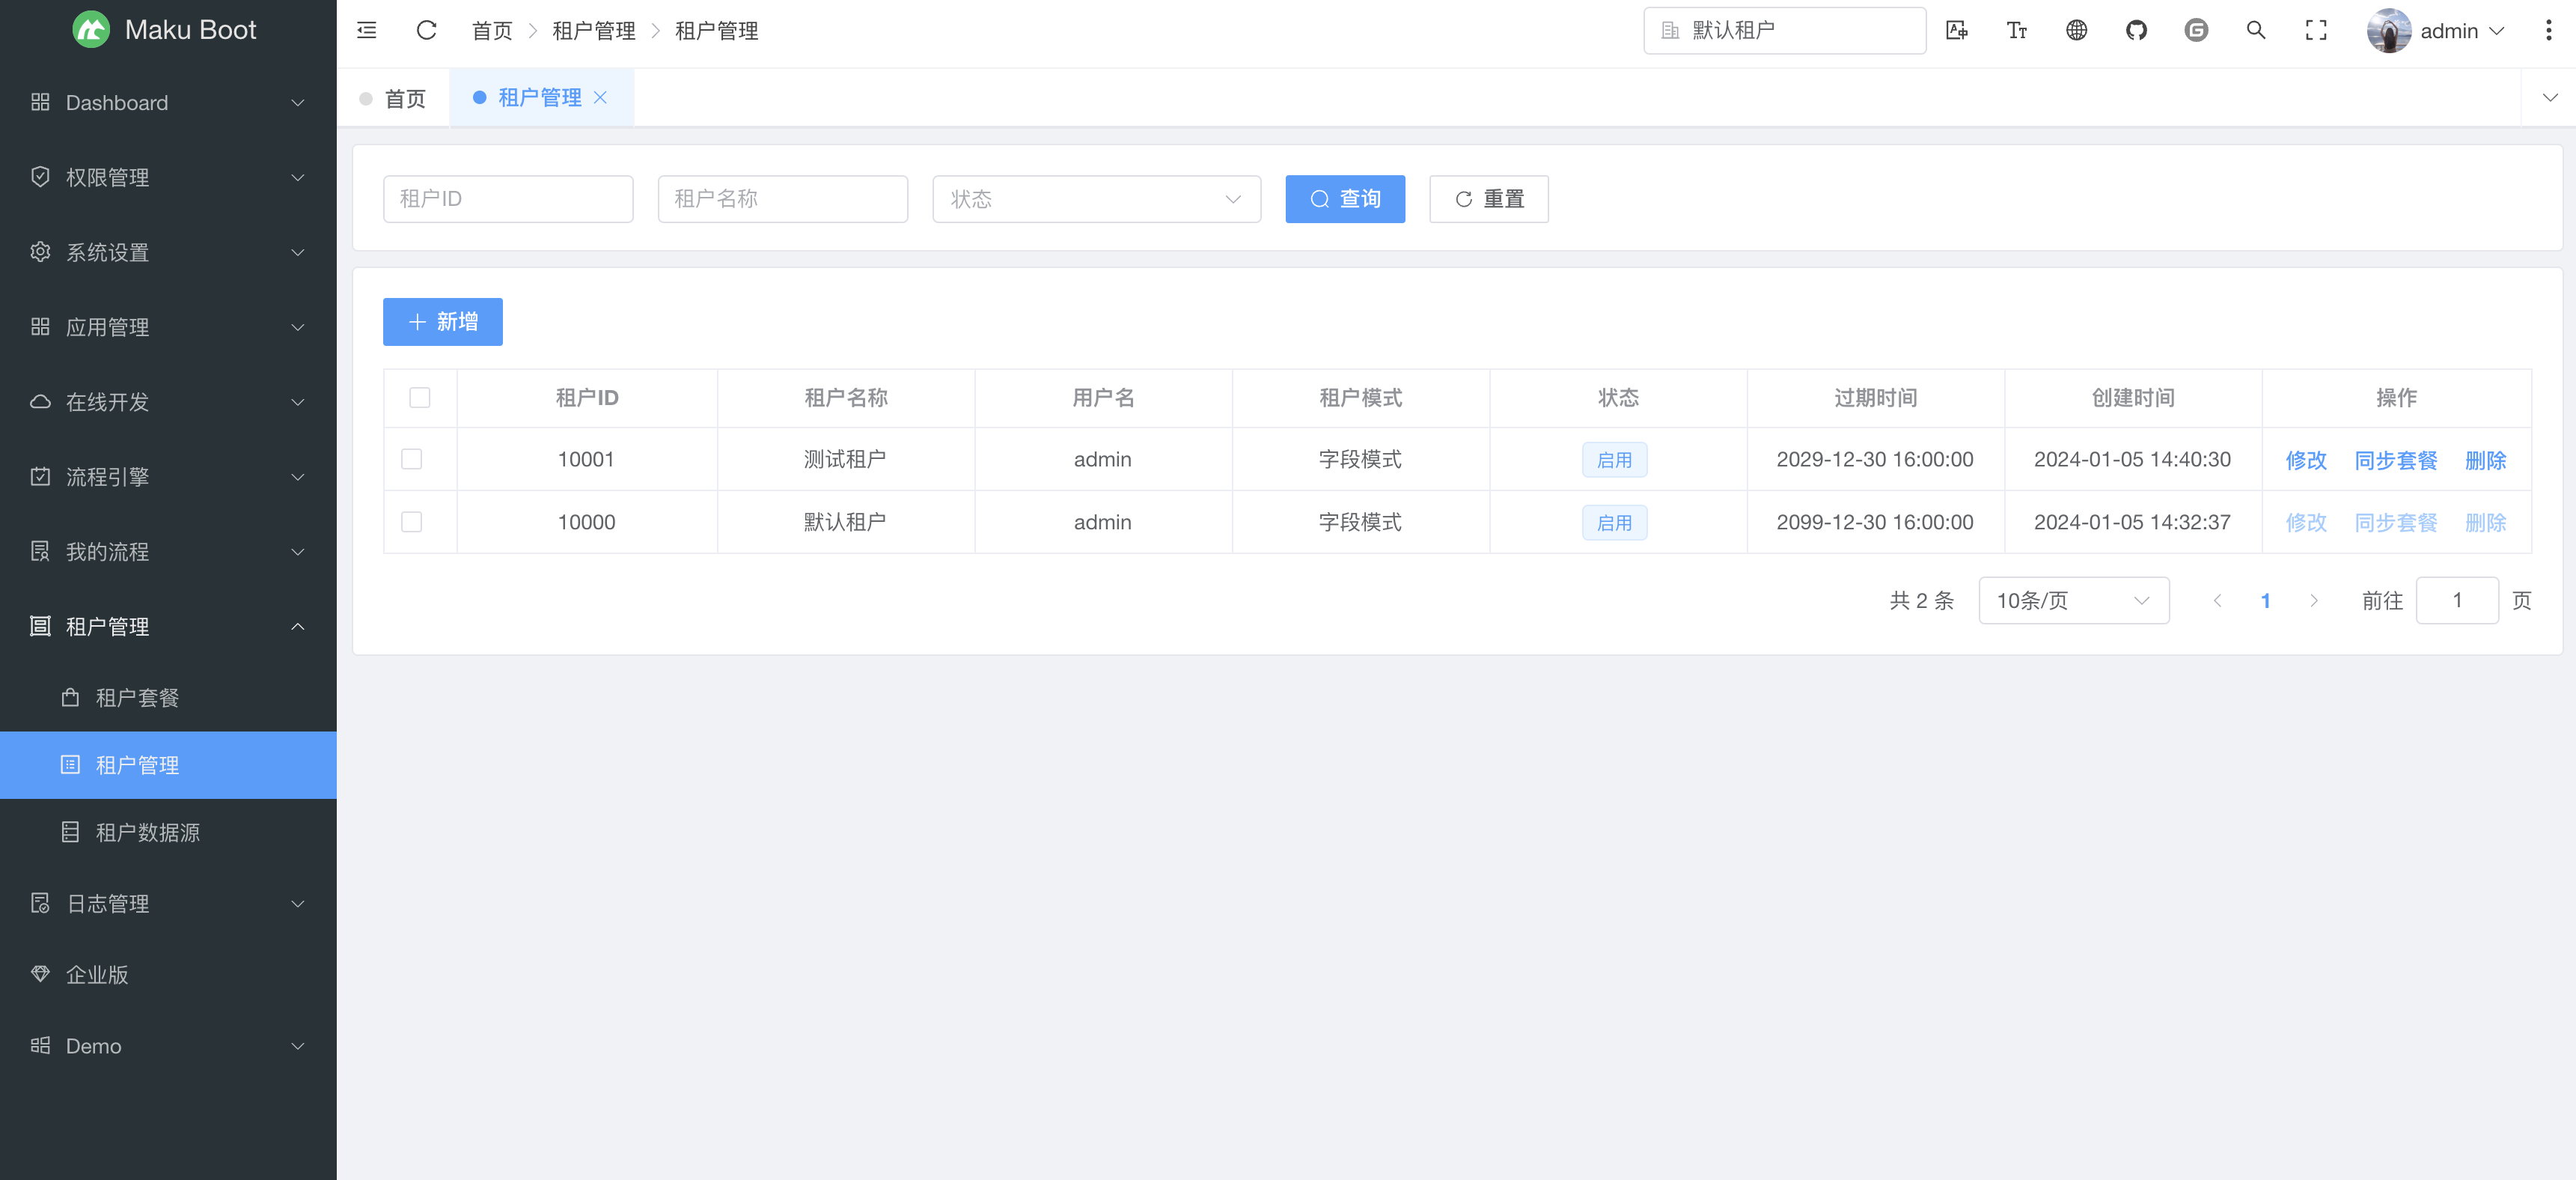Click 同步套餐 for tenant 10001
2576x1180 pixels.
[2395, 460]
